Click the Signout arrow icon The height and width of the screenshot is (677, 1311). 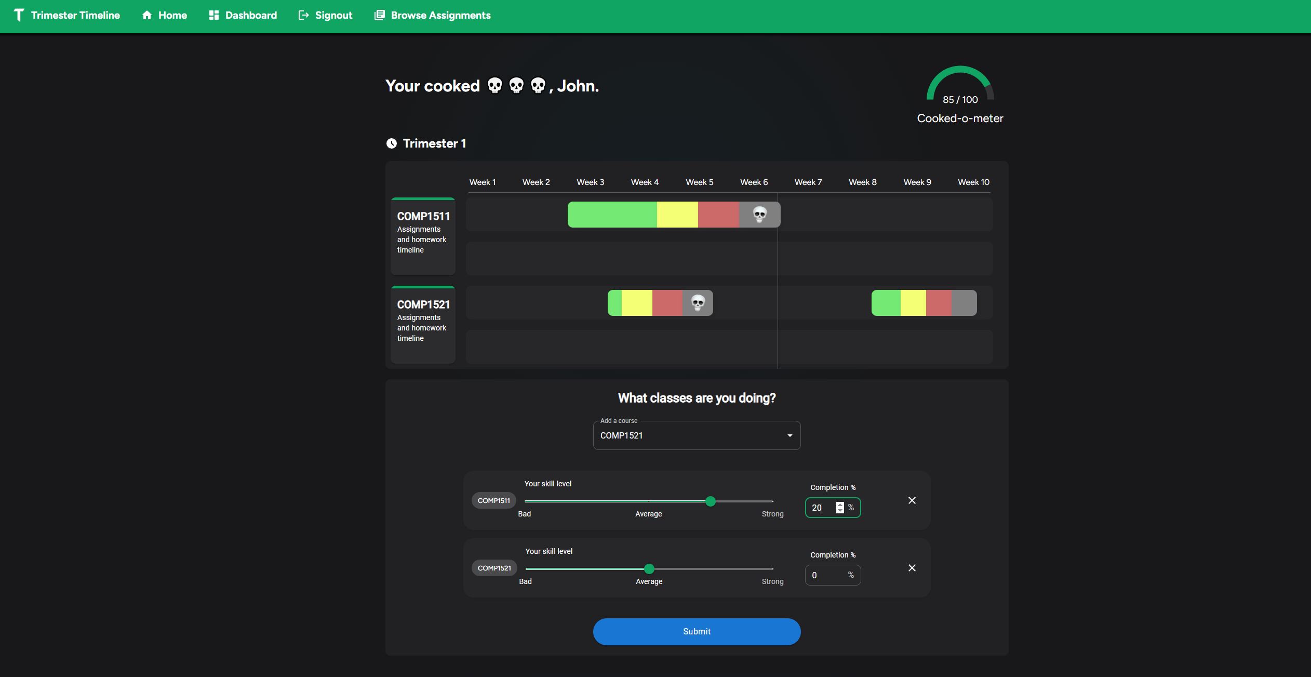tap(303, 15)
